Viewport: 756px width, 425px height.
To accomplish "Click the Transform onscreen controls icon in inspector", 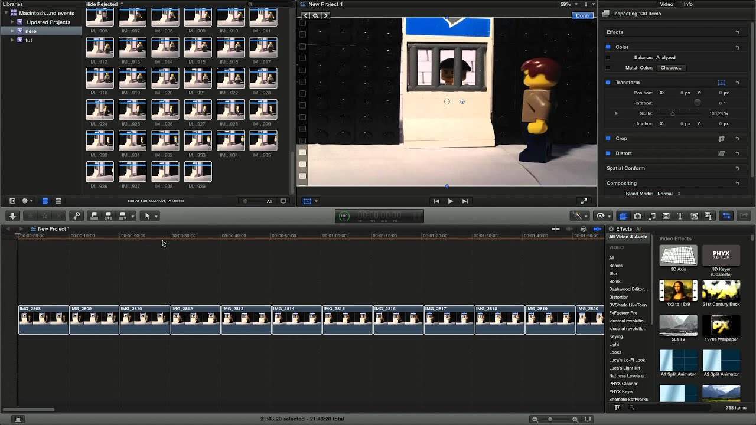I will [722, 83].
